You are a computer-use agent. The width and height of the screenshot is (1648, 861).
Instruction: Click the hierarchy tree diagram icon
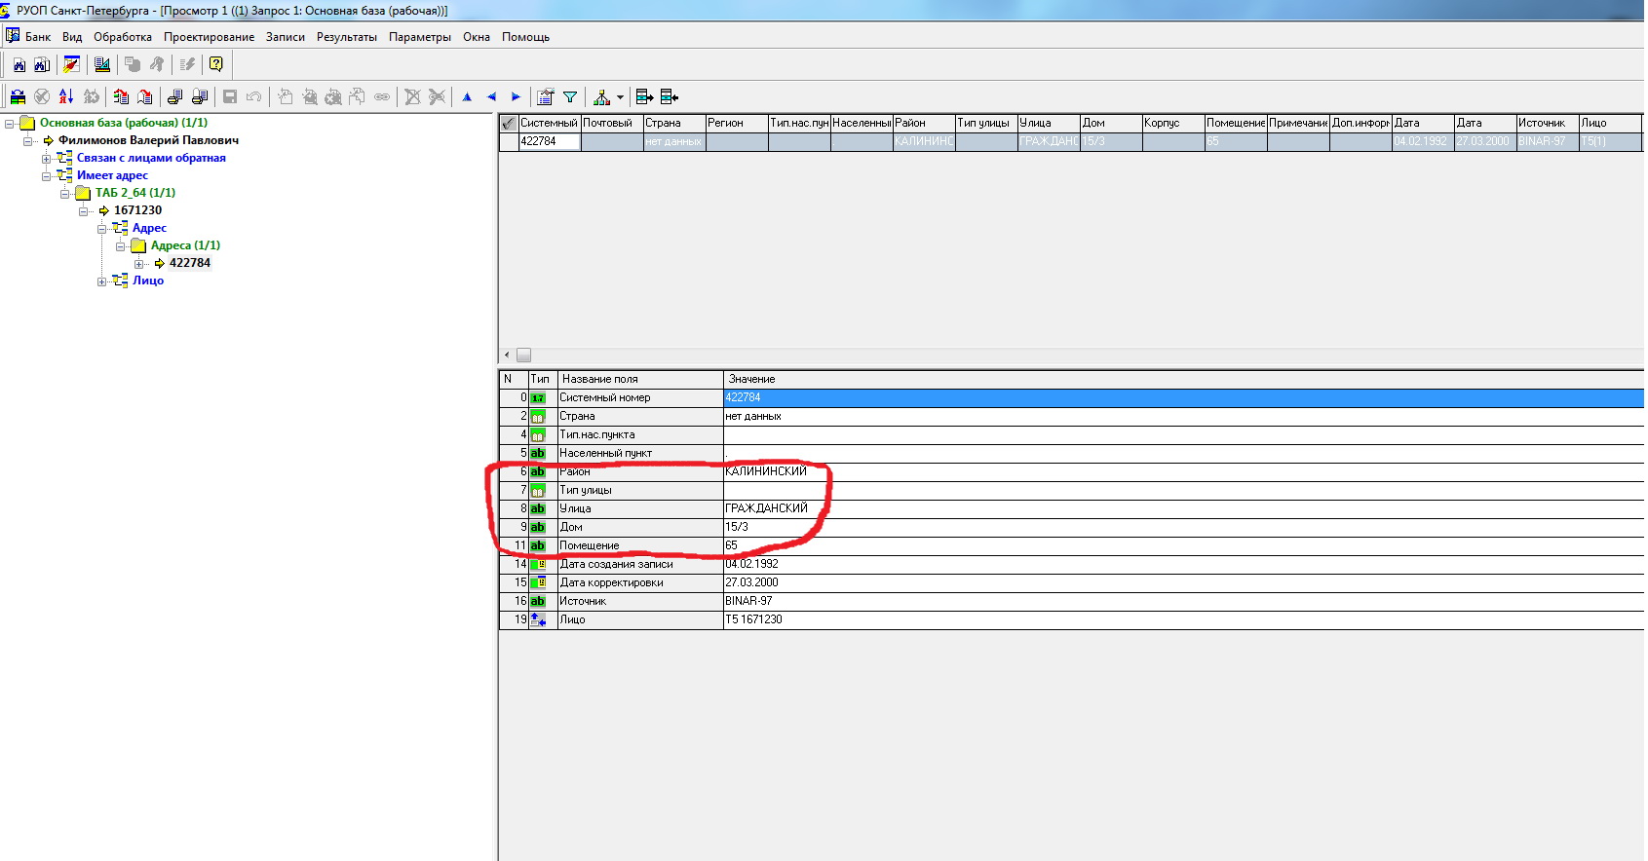[601, 96]
